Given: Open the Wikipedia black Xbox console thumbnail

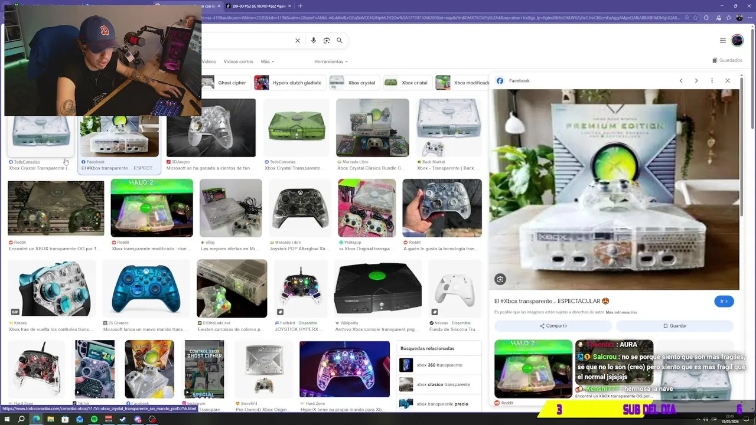Looking at the screenshot, I should [x=378, y=288].
